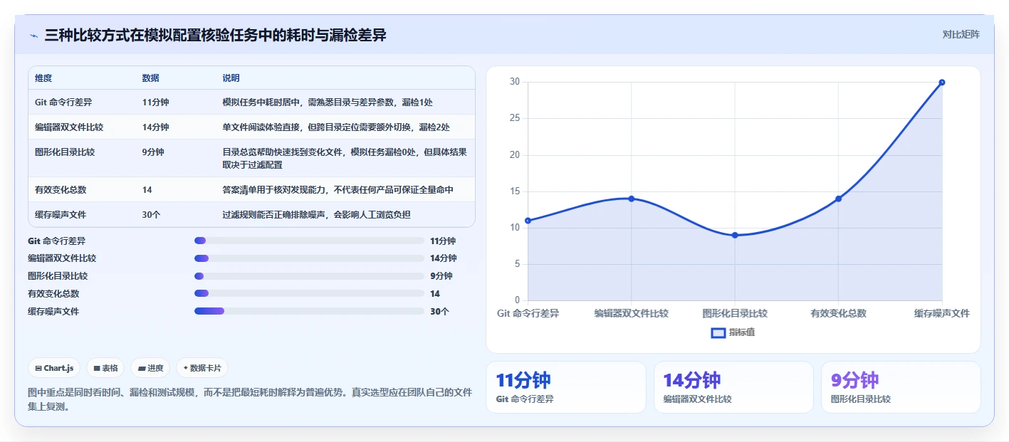Click the table cell showing 14 for 有效变化总数
The width and height of the screenshot is (1009, 442).
click(x=147, y=190)
